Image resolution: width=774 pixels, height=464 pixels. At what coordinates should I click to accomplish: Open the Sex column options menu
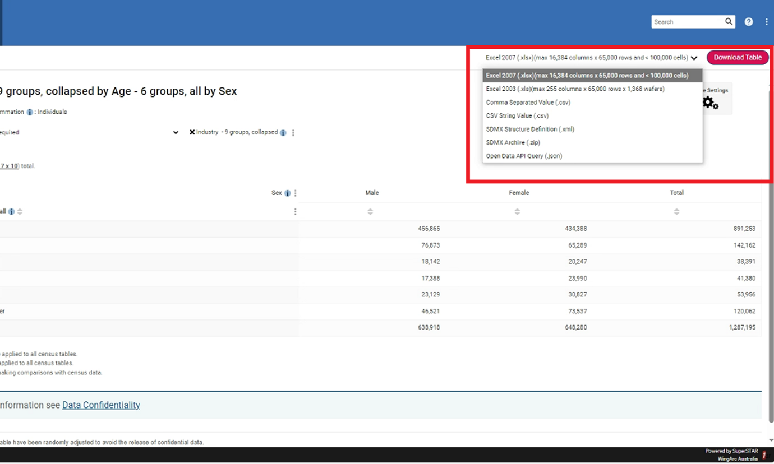pos(296,193)
